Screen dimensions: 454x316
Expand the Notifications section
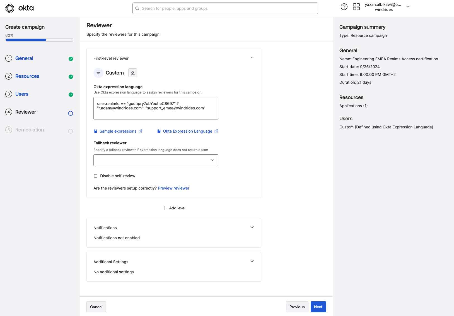pos(252,227)
